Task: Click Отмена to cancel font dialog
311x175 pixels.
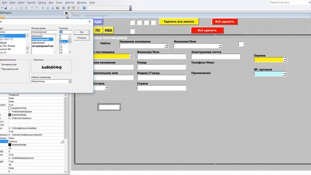Action: pos(82,38)
